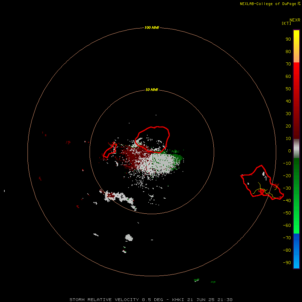Viewport: 302px width, 302px height.
Task: Click the -80 value on the velocity scale
Action: (287, 250)
